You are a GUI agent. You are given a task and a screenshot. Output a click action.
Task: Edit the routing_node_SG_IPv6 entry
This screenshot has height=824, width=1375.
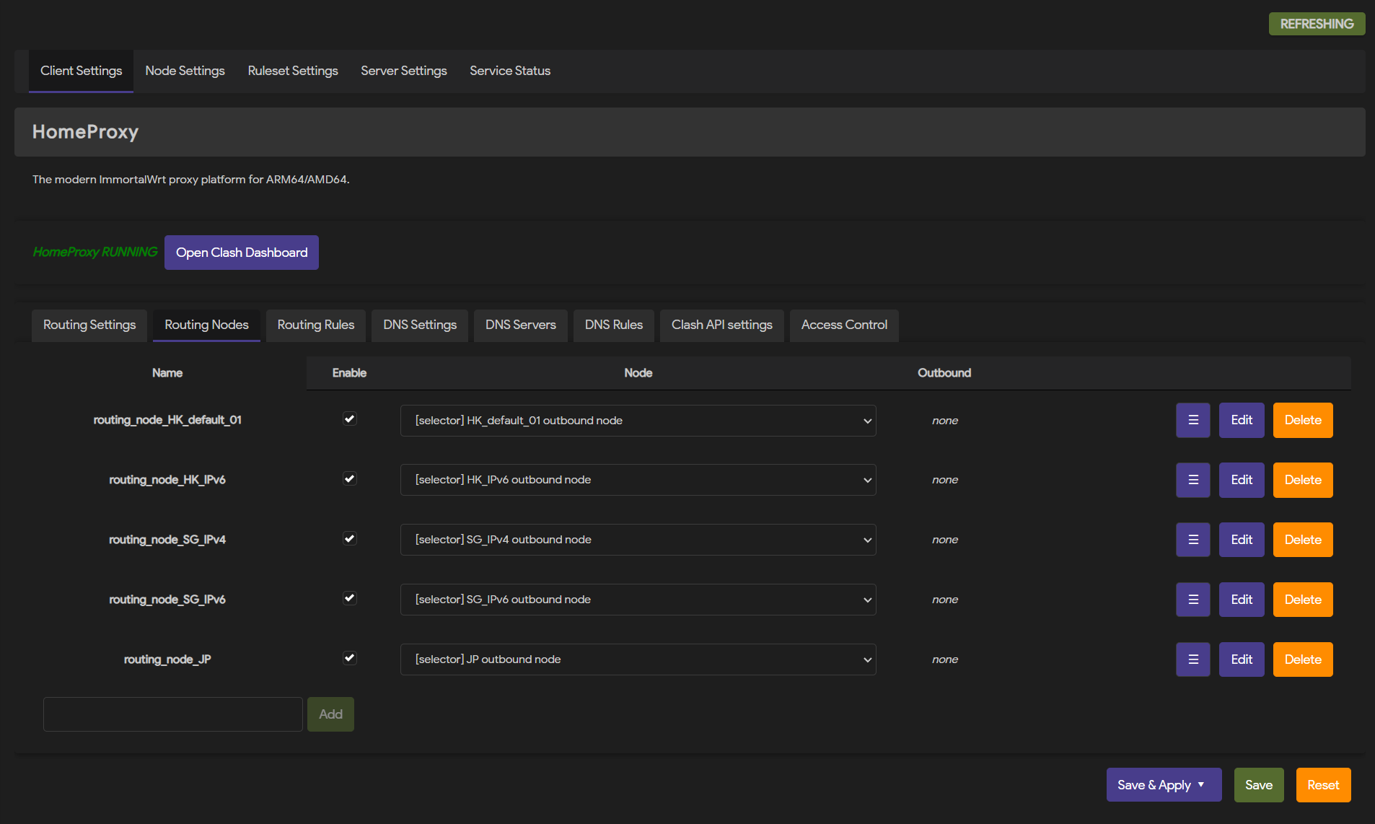(1242, 600)
